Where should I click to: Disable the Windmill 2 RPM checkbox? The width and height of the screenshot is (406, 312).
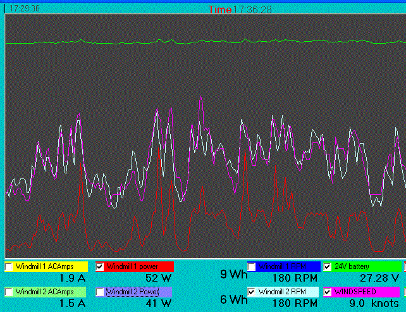252,292
